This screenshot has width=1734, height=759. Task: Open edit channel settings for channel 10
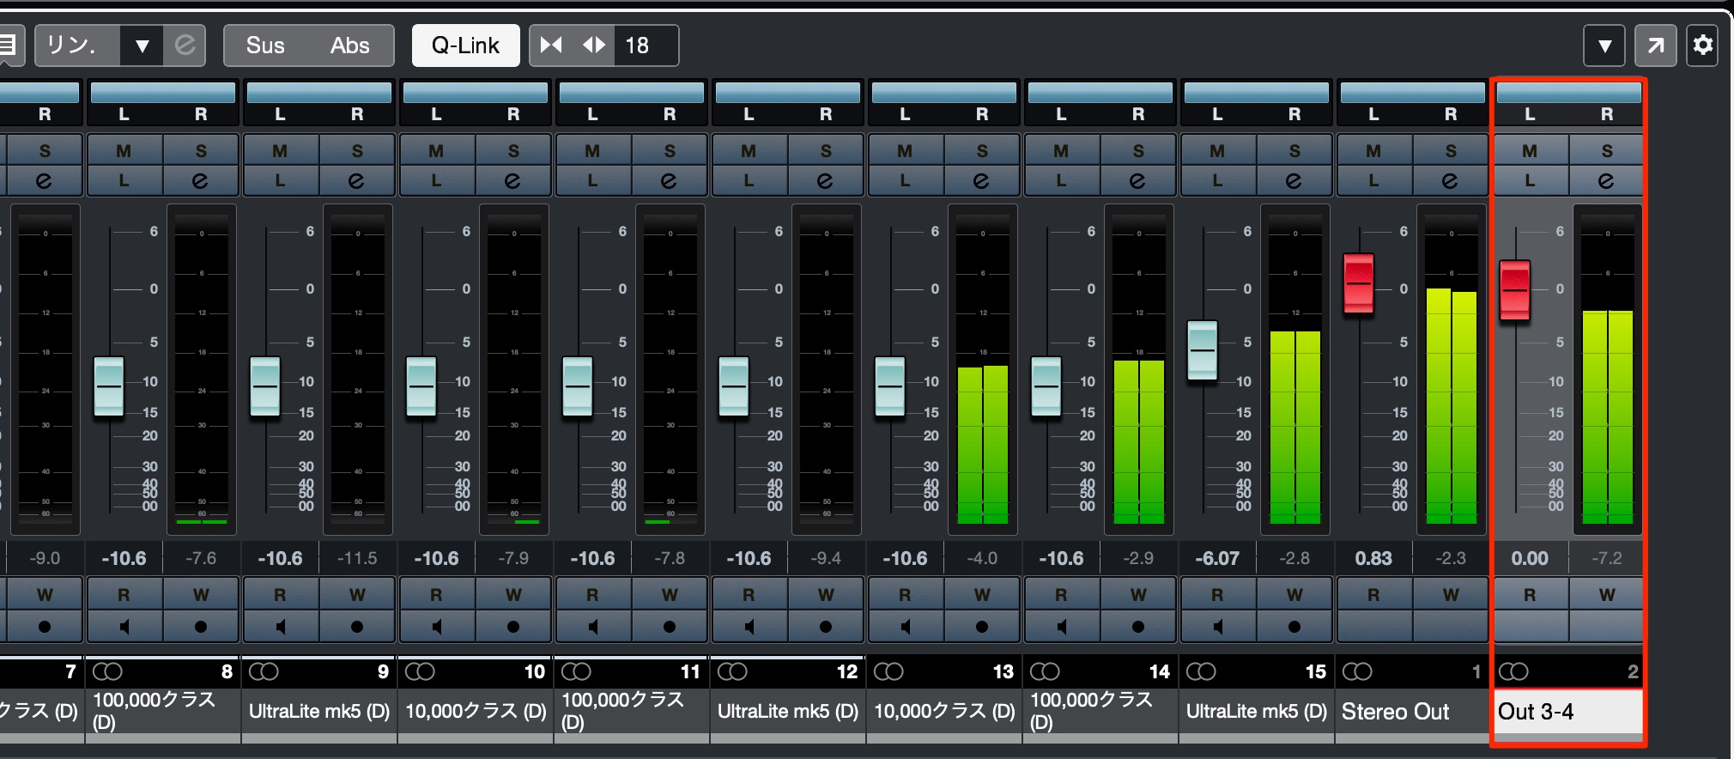point(512,181)
